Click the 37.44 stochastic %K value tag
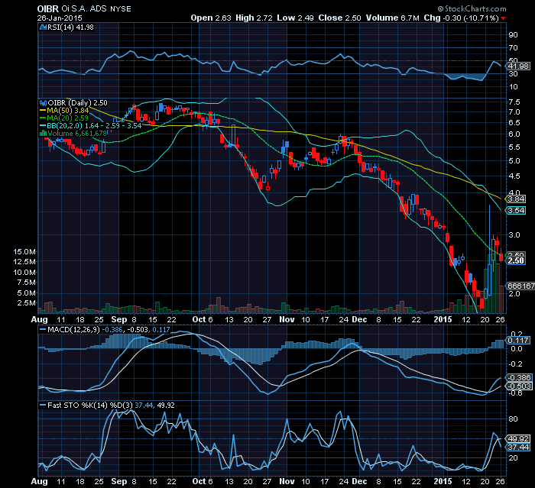Viewport: 535px width, 488px height. pos(518,447)
